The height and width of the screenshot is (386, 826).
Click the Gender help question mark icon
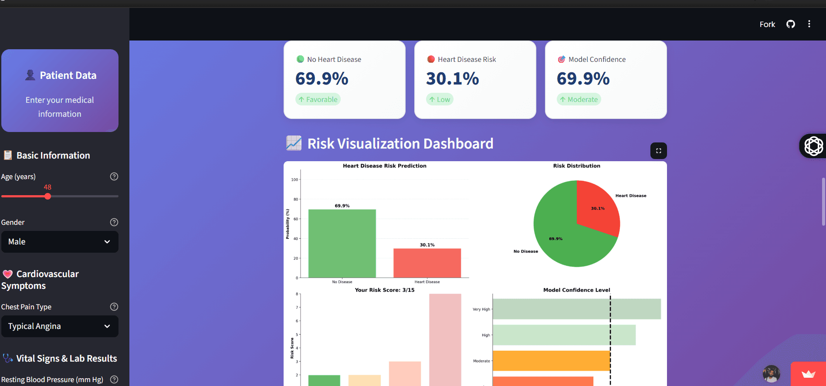click(114, 222)
